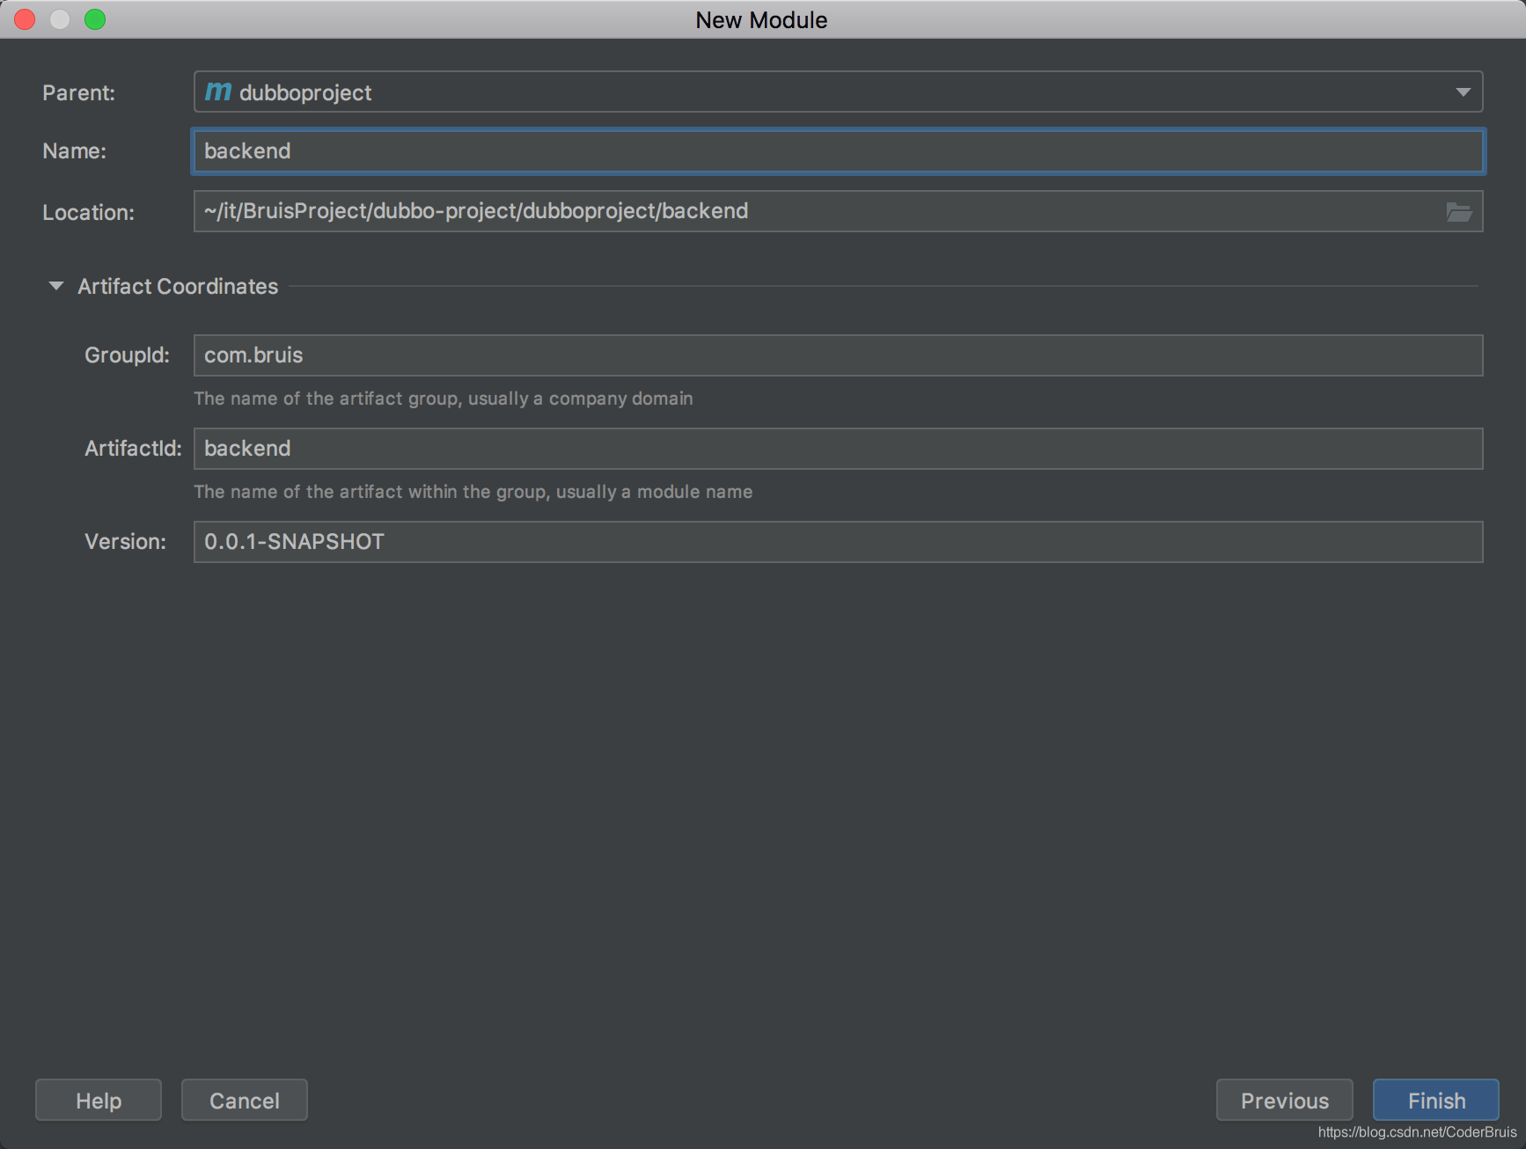The width and height of the screenshot is (1526, 1149).
Task: Browse for location with folder icon
Action: 1459,212
